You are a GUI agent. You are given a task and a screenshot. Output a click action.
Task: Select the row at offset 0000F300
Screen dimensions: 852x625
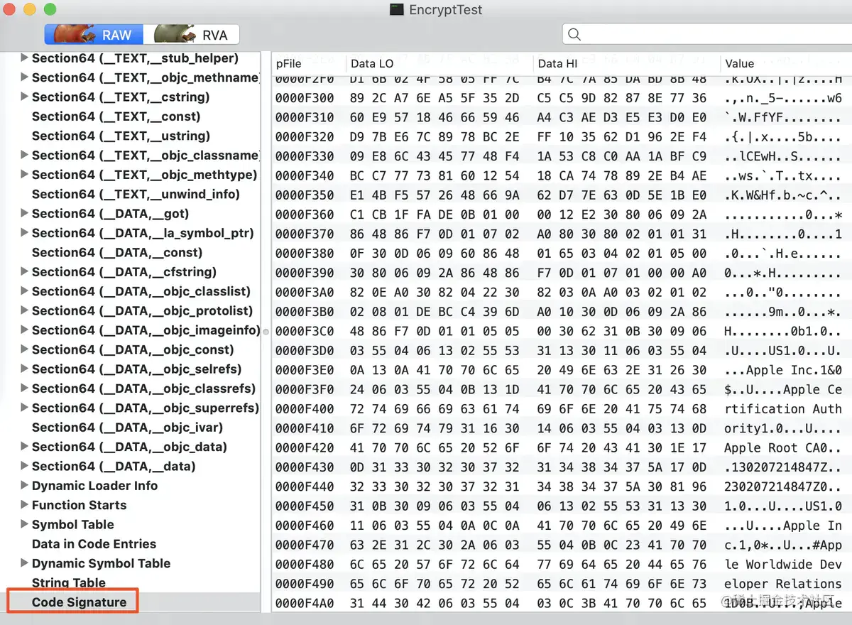pyautogui.click(x=562, y=98)
